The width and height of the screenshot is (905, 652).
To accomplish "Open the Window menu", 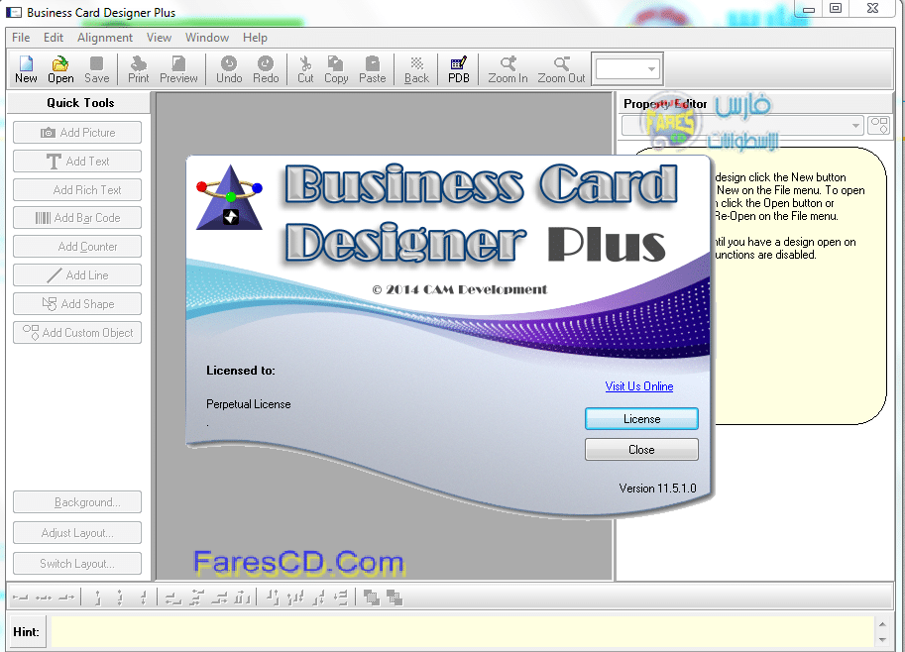I will pos(206,38).
